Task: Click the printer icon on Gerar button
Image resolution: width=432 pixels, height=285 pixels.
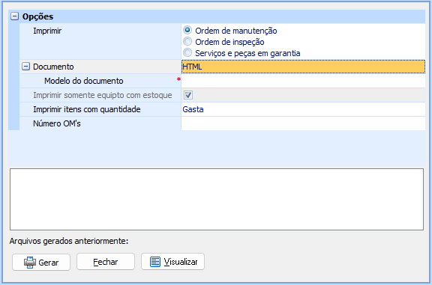Action: pyautogui.click(x=30, y=263)
